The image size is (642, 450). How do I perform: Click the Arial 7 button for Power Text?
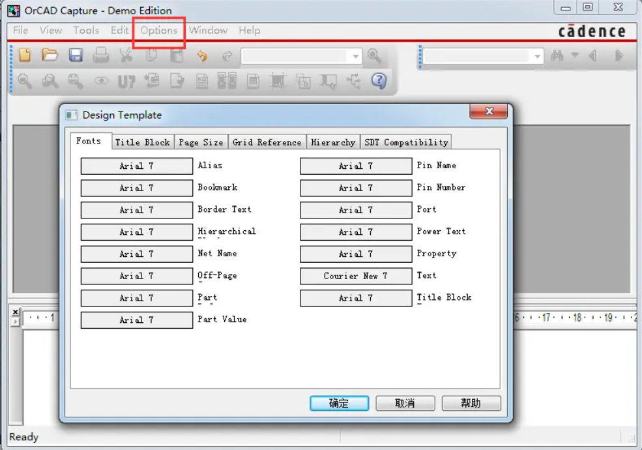point(356,232)
